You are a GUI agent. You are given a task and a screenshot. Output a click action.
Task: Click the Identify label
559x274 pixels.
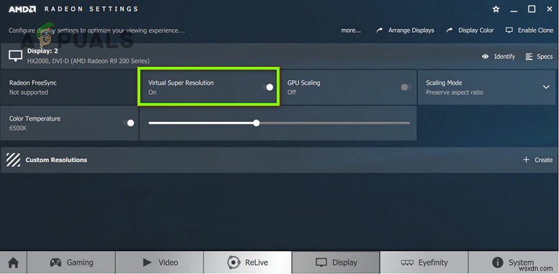click(x=504, y=56)
